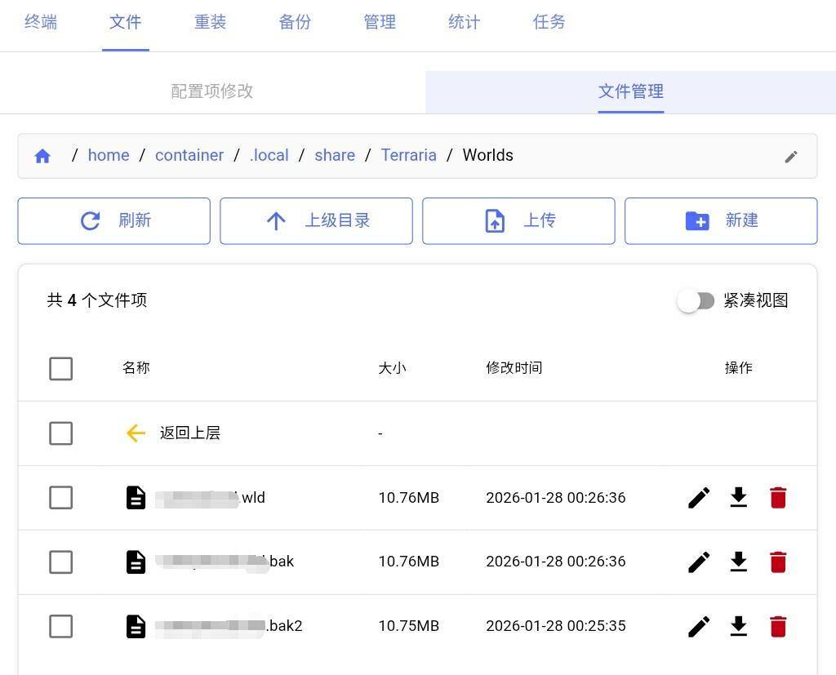Click the 上级目录 parent directory button
Screen dimensions: 836x675
(316, 220)
